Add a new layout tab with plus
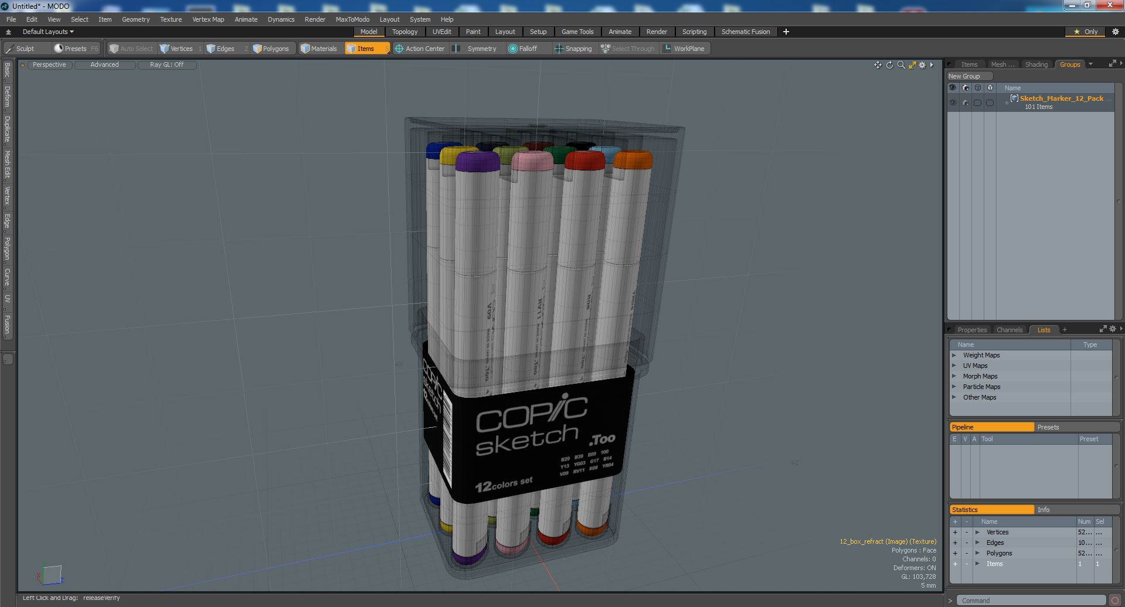Screen dimensions: 1125x607 point(786,32)
